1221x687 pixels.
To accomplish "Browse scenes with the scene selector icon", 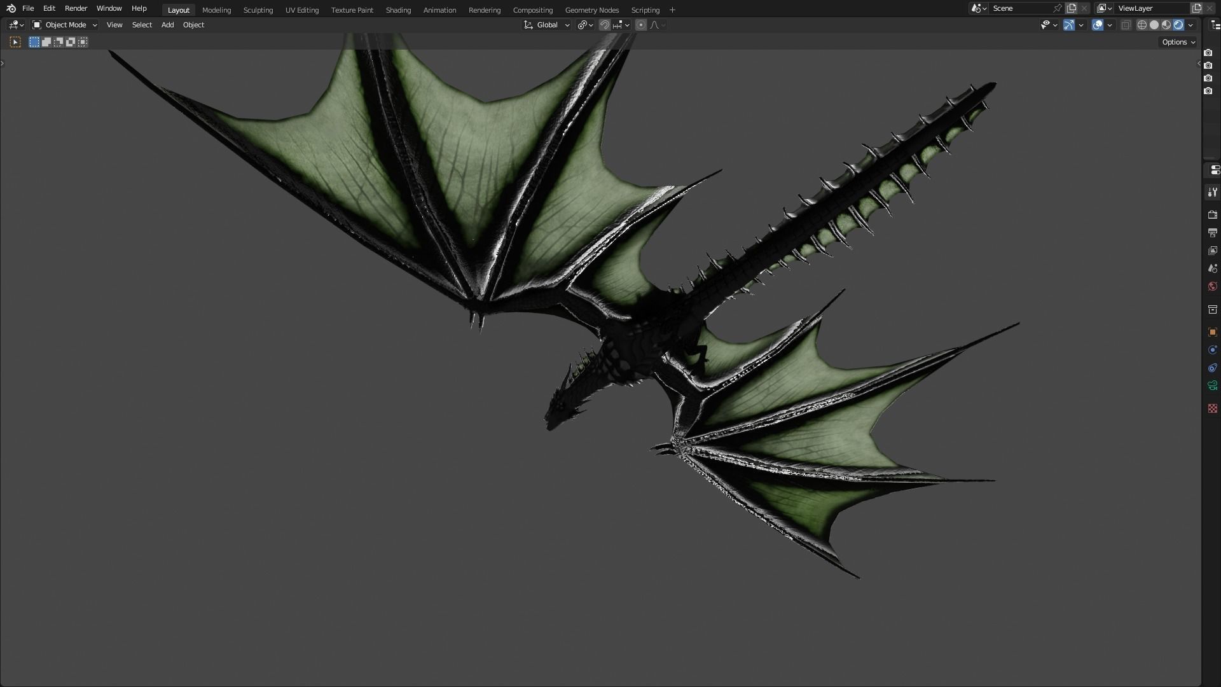I will [x=979, y=8].
